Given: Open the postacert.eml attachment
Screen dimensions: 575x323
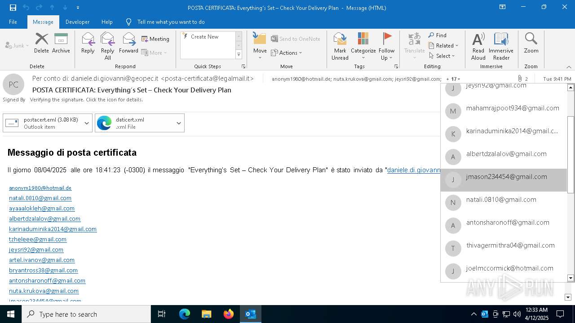Looking at the screenshot, I should [x=42, y=123].
